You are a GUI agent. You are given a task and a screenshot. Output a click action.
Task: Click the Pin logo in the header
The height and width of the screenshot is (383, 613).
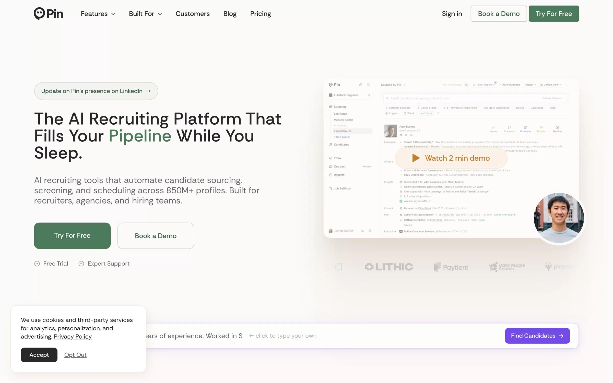[49, 14]
